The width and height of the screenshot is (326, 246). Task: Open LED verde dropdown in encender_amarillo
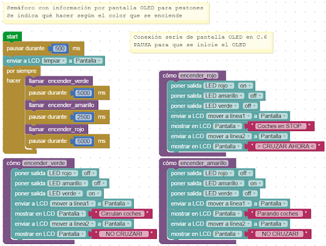coord(221,194)
